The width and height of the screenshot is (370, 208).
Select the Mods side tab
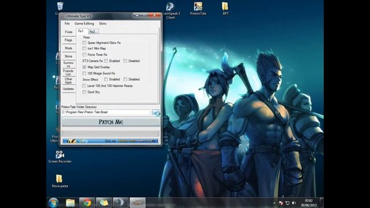(69, 48)
